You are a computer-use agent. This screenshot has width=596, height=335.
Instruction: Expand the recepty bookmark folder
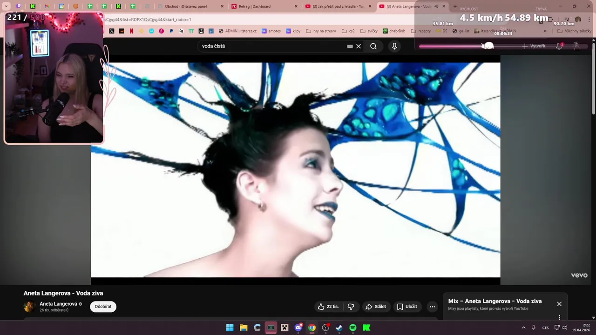point(421,31)
